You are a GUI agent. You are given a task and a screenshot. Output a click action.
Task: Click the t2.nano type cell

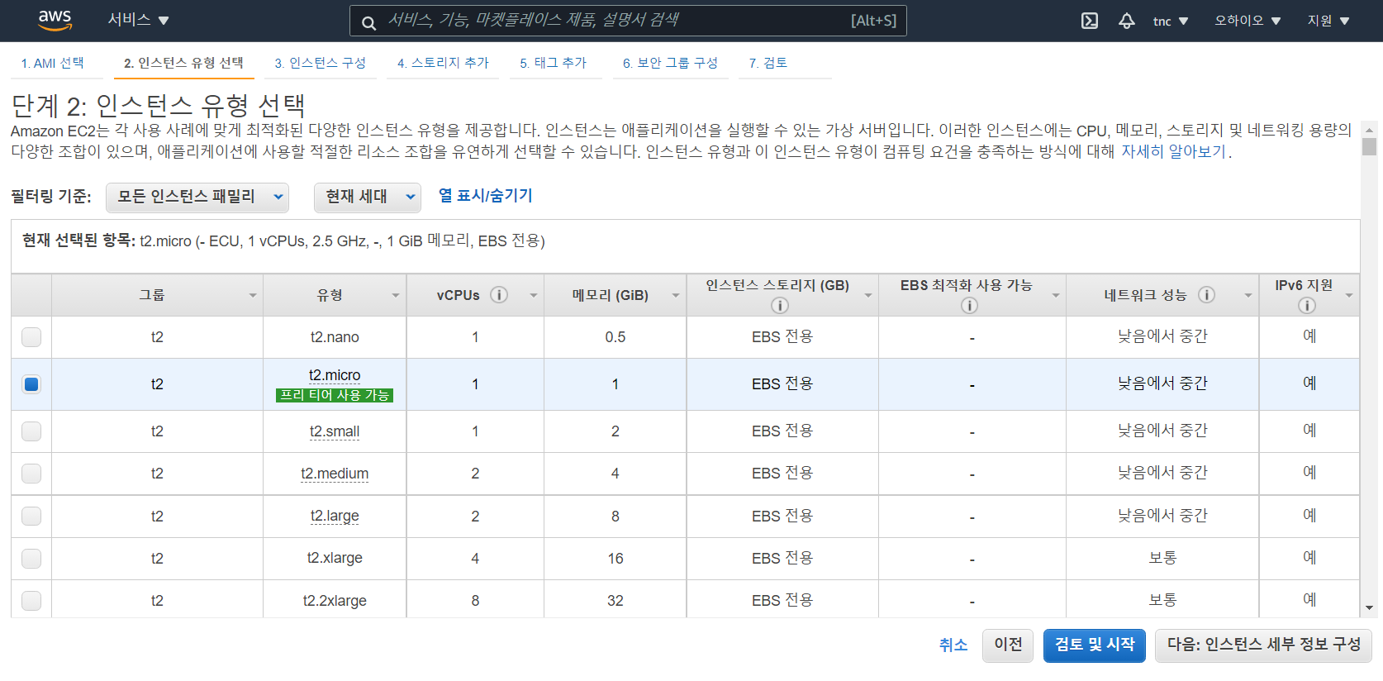335,337
